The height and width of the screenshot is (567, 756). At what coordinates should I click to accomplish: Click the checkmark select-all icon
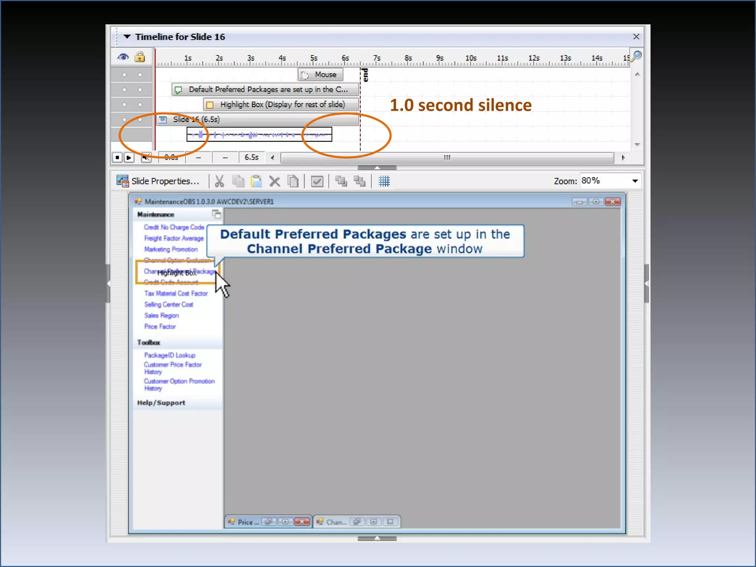pos(317,181)
